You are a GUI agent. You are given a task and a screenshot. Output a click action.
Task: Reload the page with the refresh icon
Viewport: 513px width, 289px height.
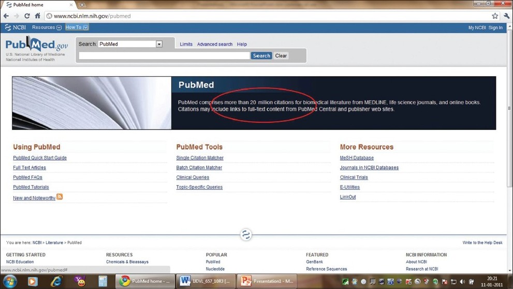[27, 16]
